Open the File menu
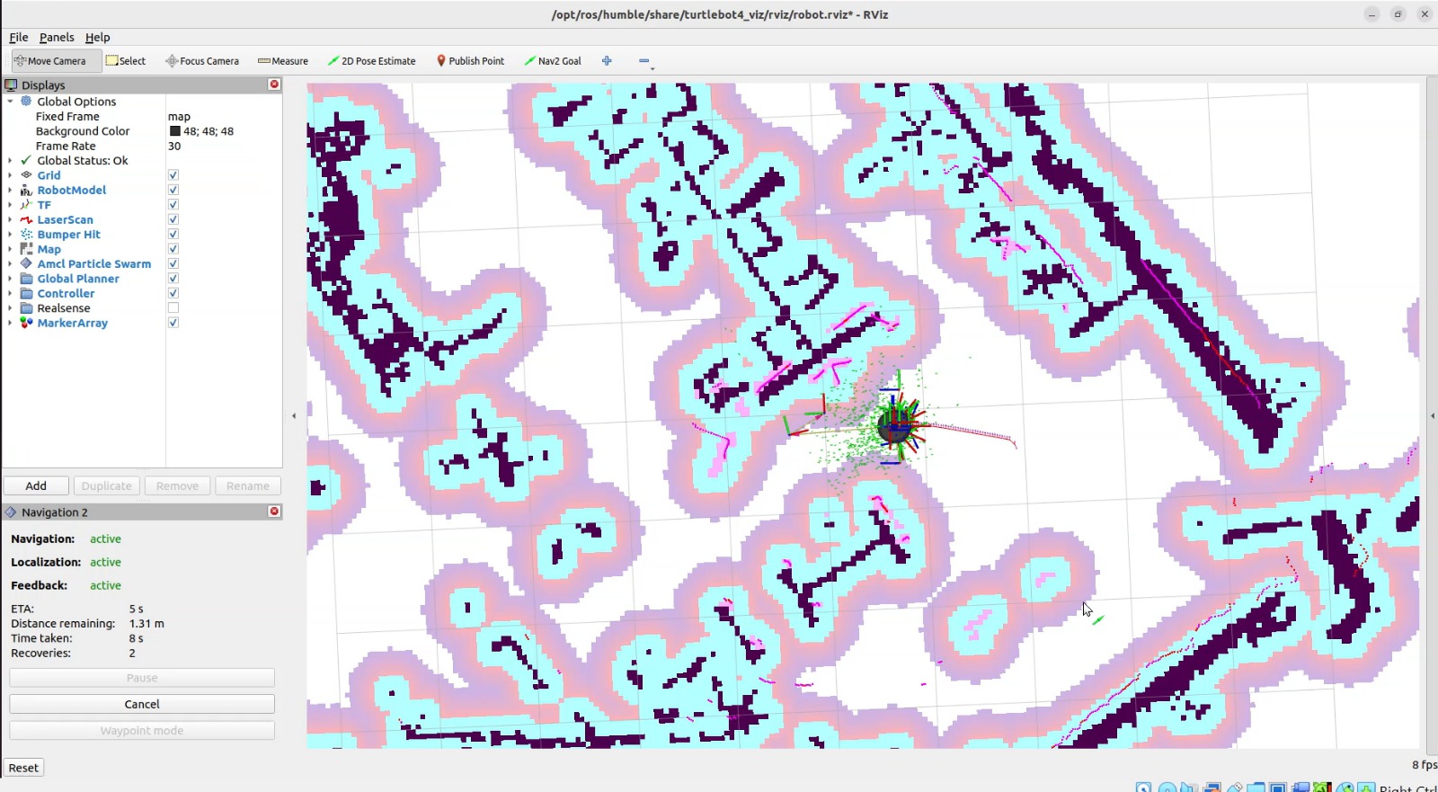 pos(19,38)
